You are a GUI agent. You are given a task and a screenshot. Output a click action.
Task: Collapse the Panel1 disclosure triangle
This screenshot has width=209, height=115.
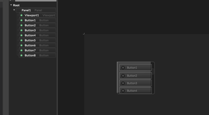tap(14, 10)
